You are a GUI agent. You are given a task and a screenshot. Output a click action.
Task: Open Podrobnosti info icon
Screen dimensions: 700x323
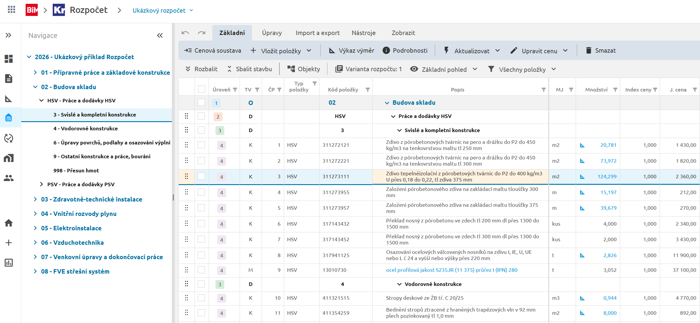click(386, 51)
